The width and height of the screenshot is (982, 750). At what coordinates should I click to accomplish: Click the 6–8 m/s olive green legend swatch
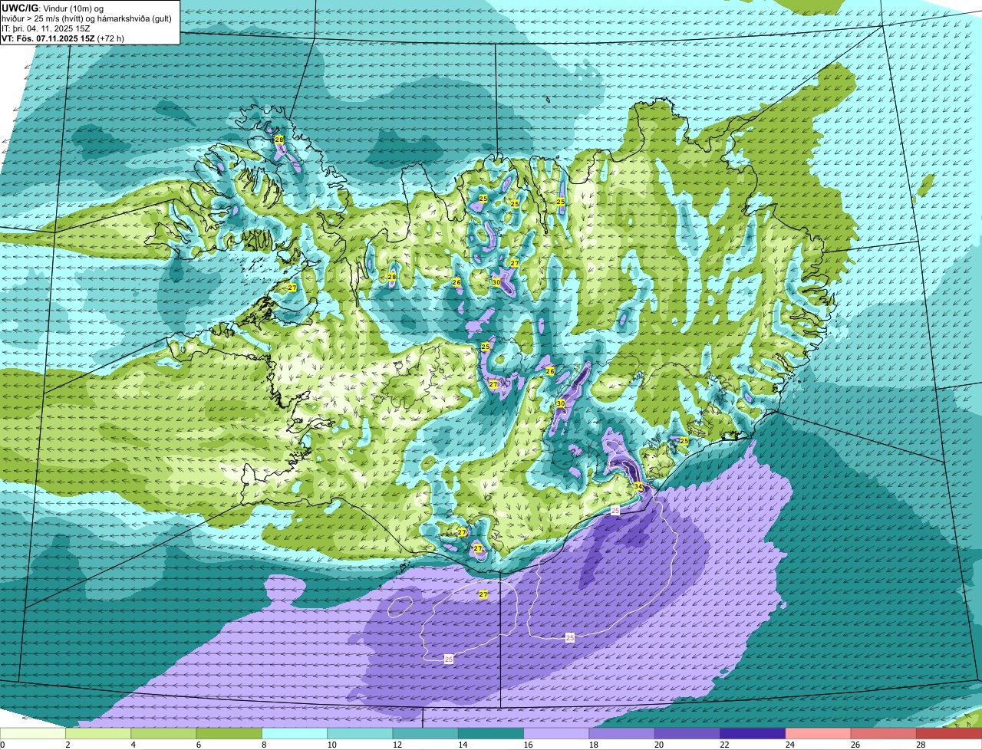(229, 734)
